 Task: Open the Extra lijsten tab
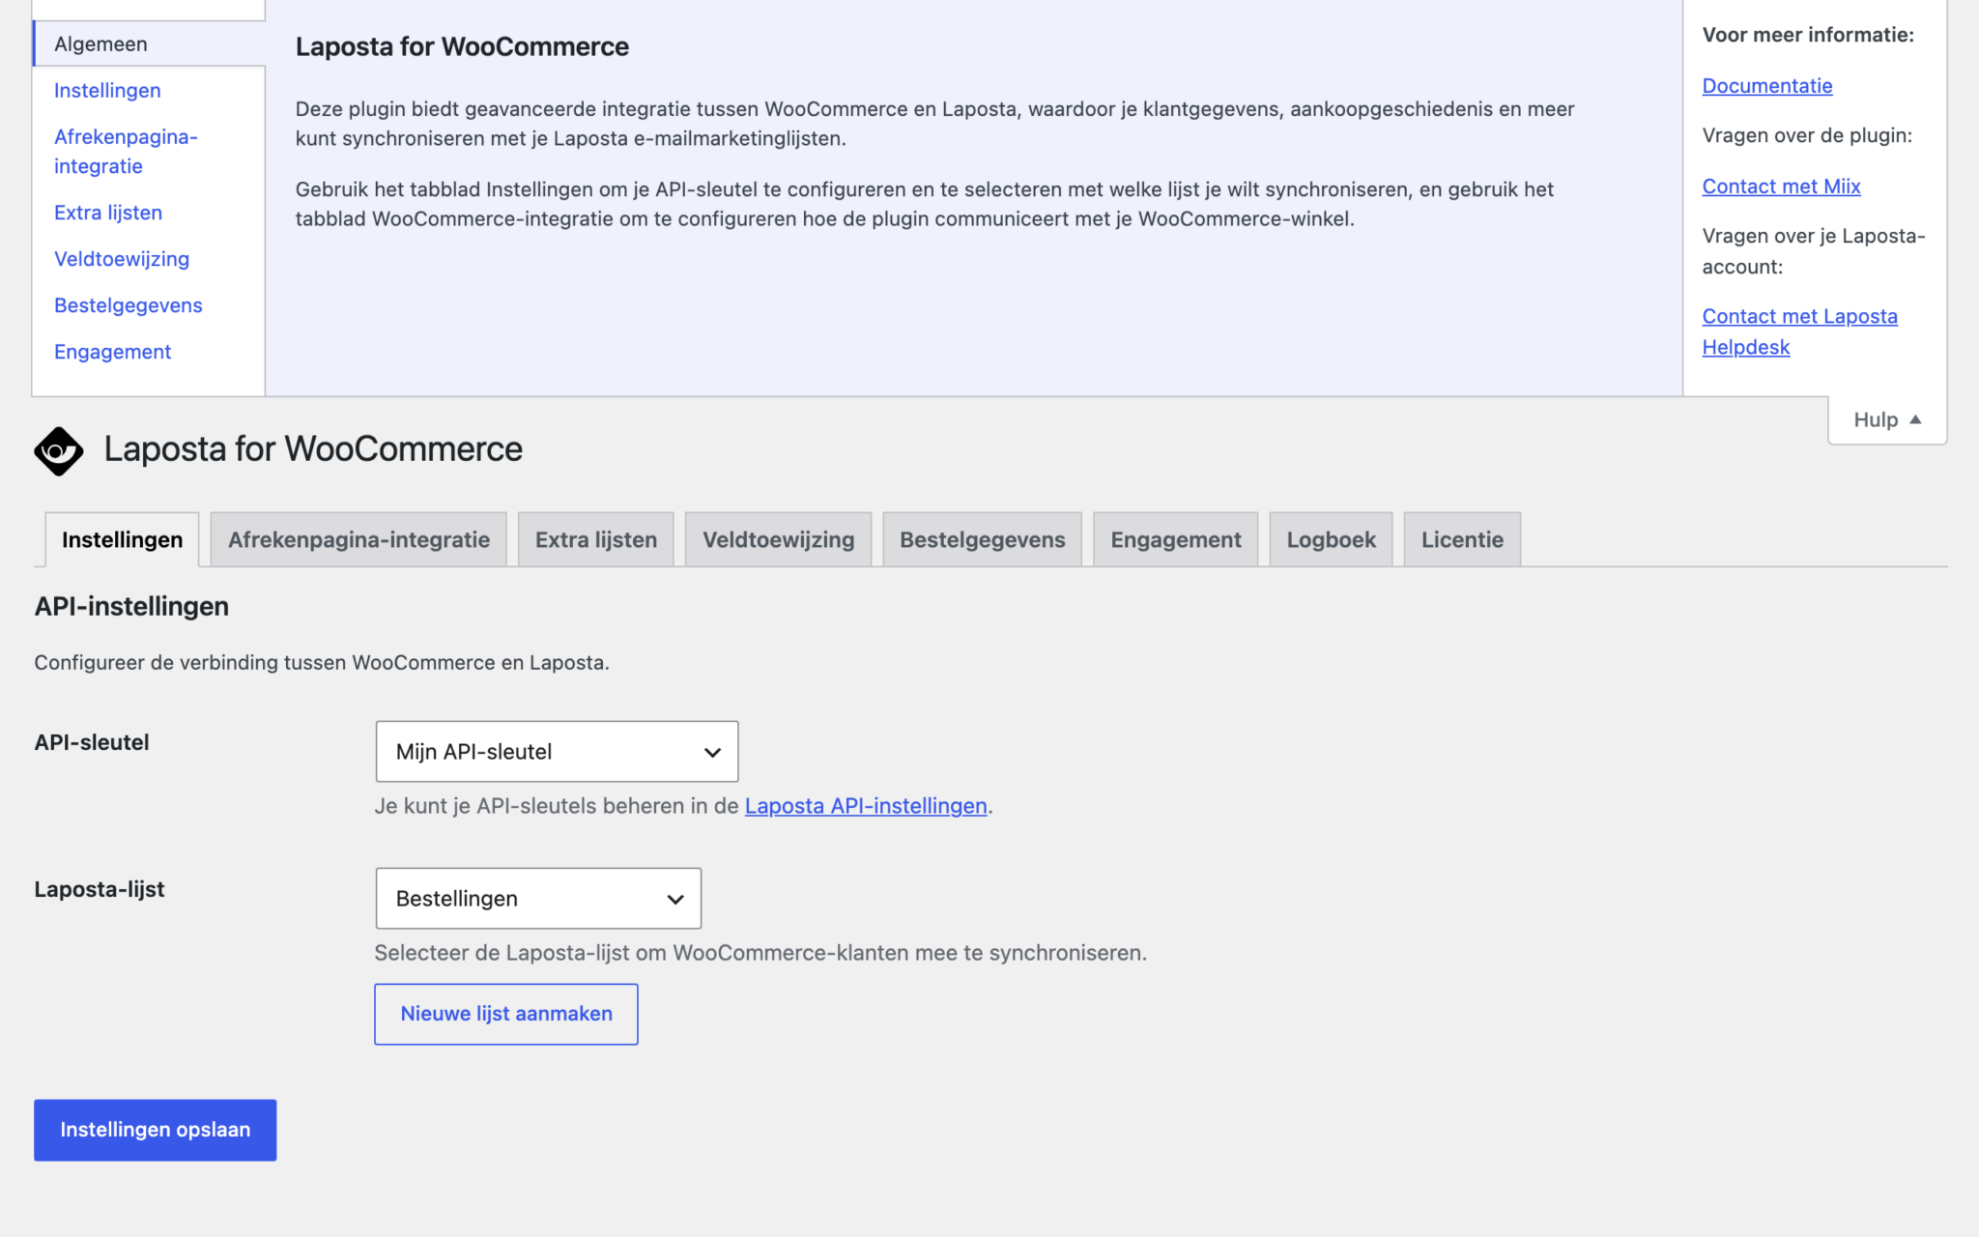[x=596, y=539]
